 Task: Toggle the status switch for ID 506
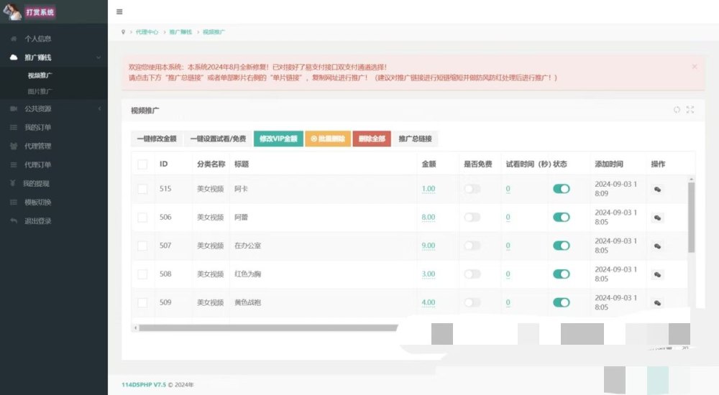click(562, 217)
